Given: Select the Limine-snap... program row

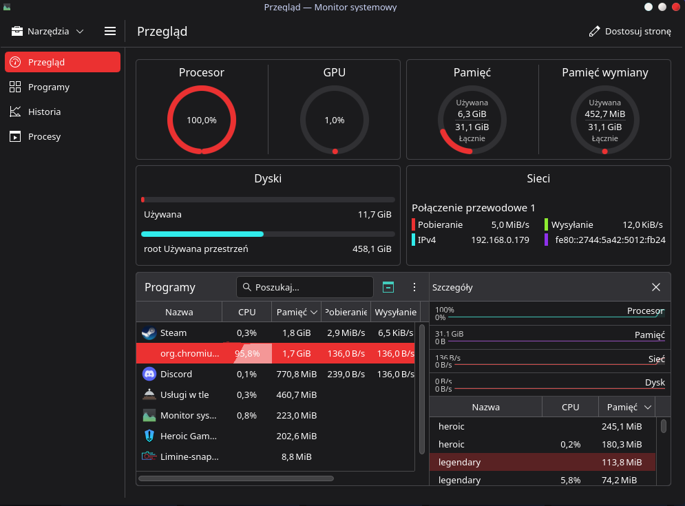Looking at the screenshot, I should tap(275, 456).
